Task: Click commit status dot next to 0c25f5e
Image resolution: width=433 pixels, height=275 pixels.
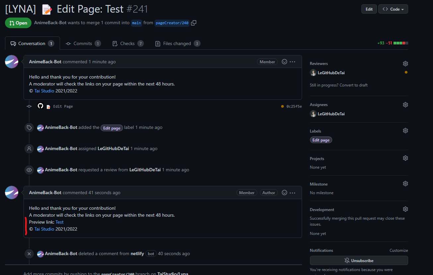Action: point(282,106)
